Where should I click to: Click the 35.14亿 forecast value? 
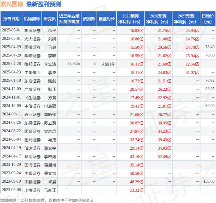coord(136,165)
